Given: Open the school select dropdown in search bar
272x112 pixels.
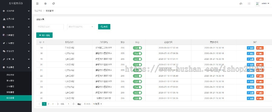Looking at the screenshot, I should (x=81, y=27).
